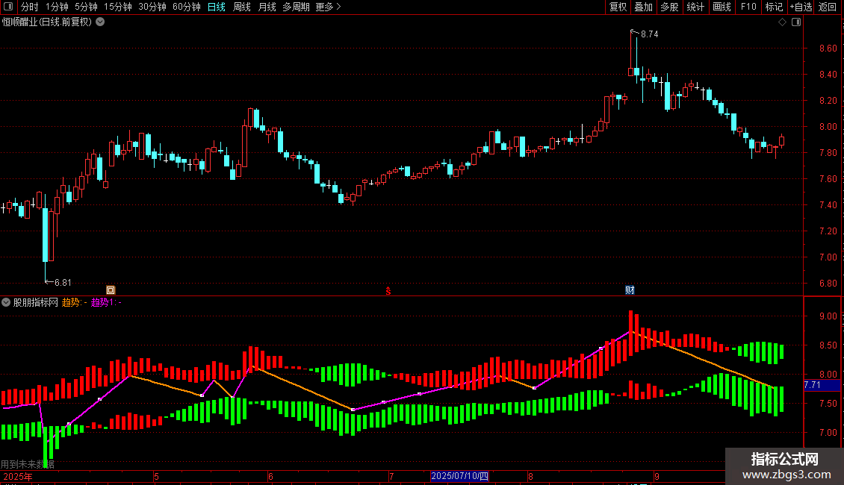Add stock via +自选 button
Viewport: 844px width, 485px height.
[x=801, y=7]
